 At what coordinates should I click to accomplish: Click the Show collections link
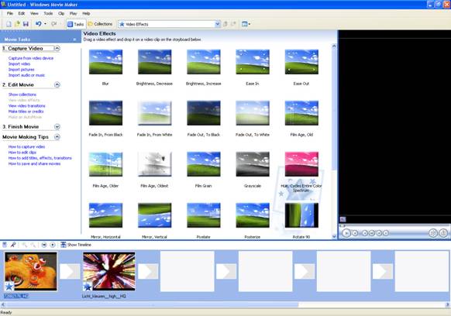(22, 94)
